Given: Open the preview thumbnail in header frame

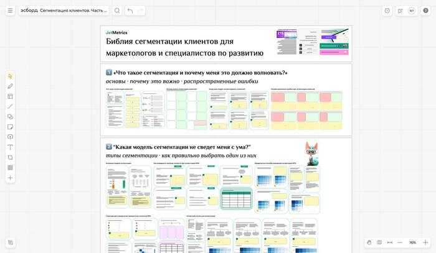Looking at the screenshot, I should [x=313, y=42].
